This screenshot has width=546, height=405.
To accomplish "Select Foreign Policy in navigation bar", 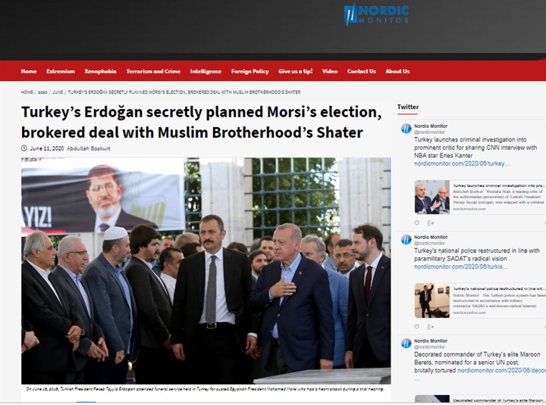I will point(250,71).
